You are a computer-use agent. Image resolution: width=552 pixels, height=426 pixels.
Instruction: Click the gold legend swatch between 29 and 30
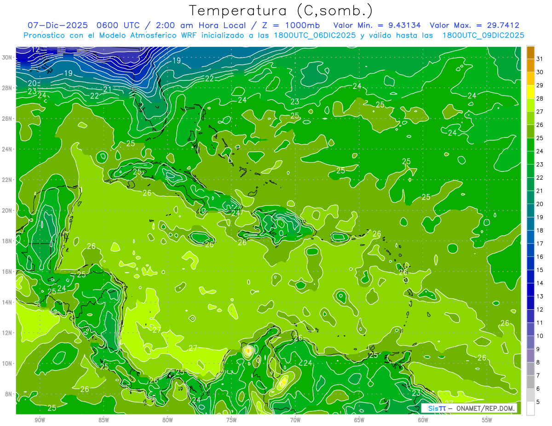(x=530, y=79)
